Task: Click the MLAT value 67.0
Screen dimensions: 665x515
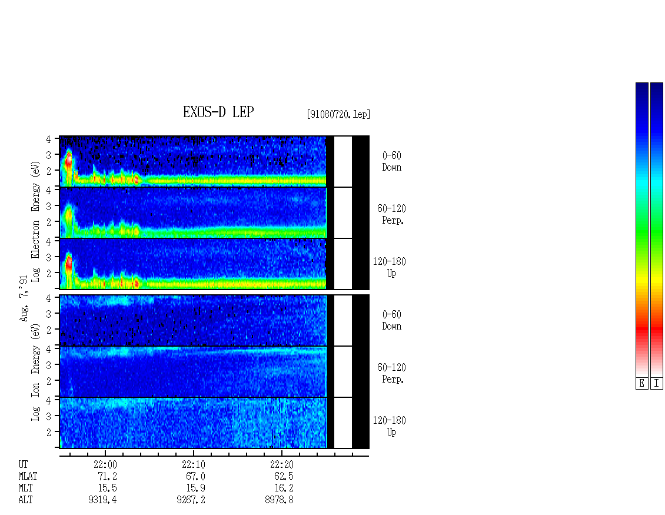Action: (x=195, y=476)
